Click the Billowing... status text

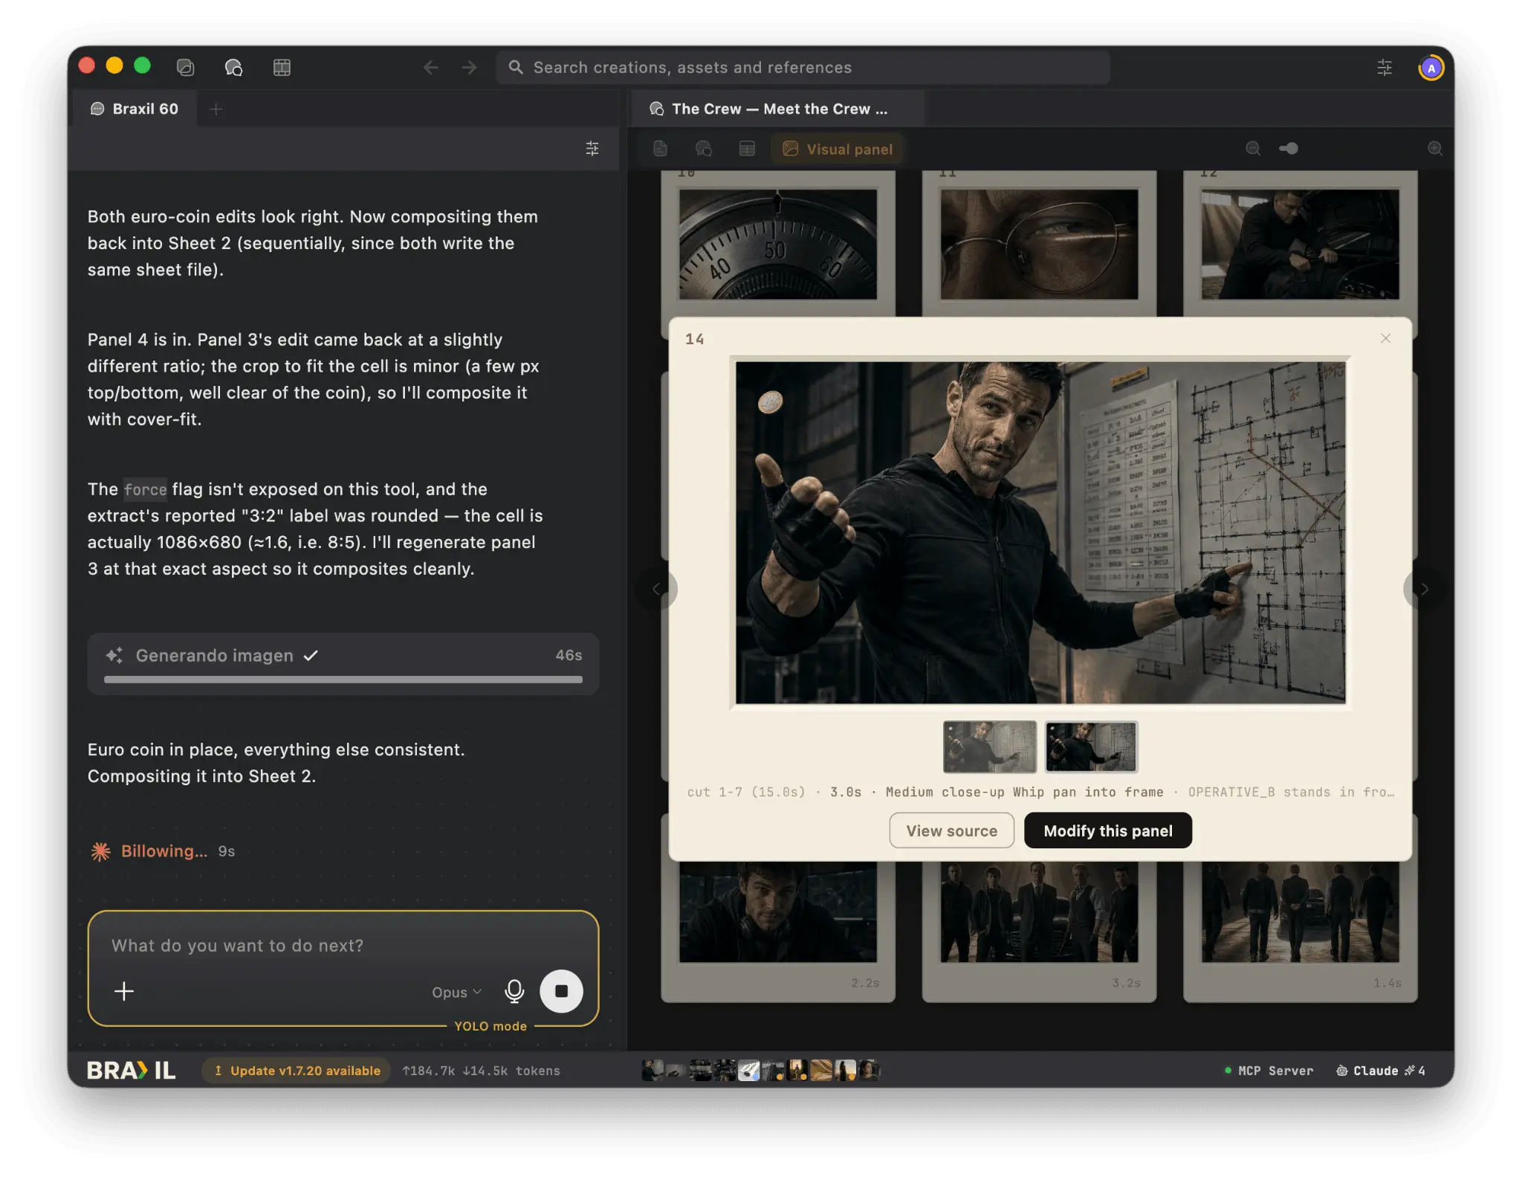click(x=164, y=851)
